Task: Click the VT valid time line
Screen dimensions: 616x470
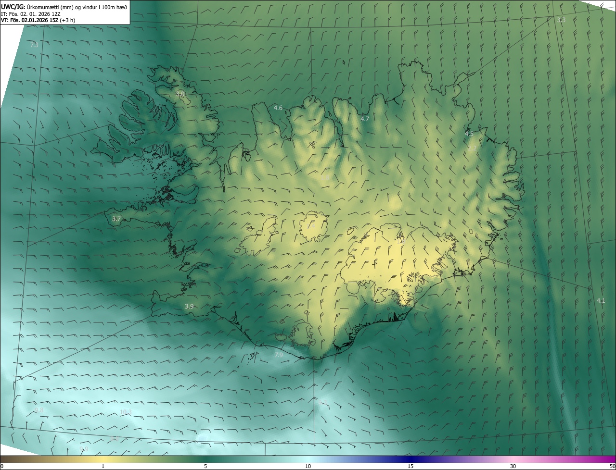Action: tap(38, 20)
